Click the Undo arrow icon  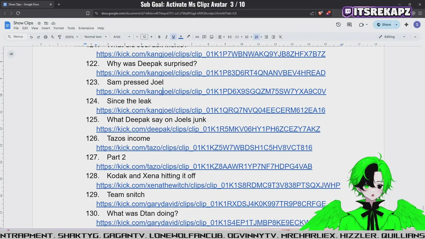coord(31,37)
